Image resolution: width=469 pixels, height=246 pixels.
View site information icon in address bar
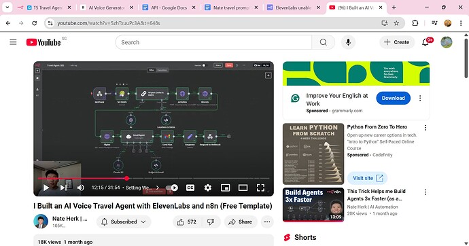(x=50, y=23)
